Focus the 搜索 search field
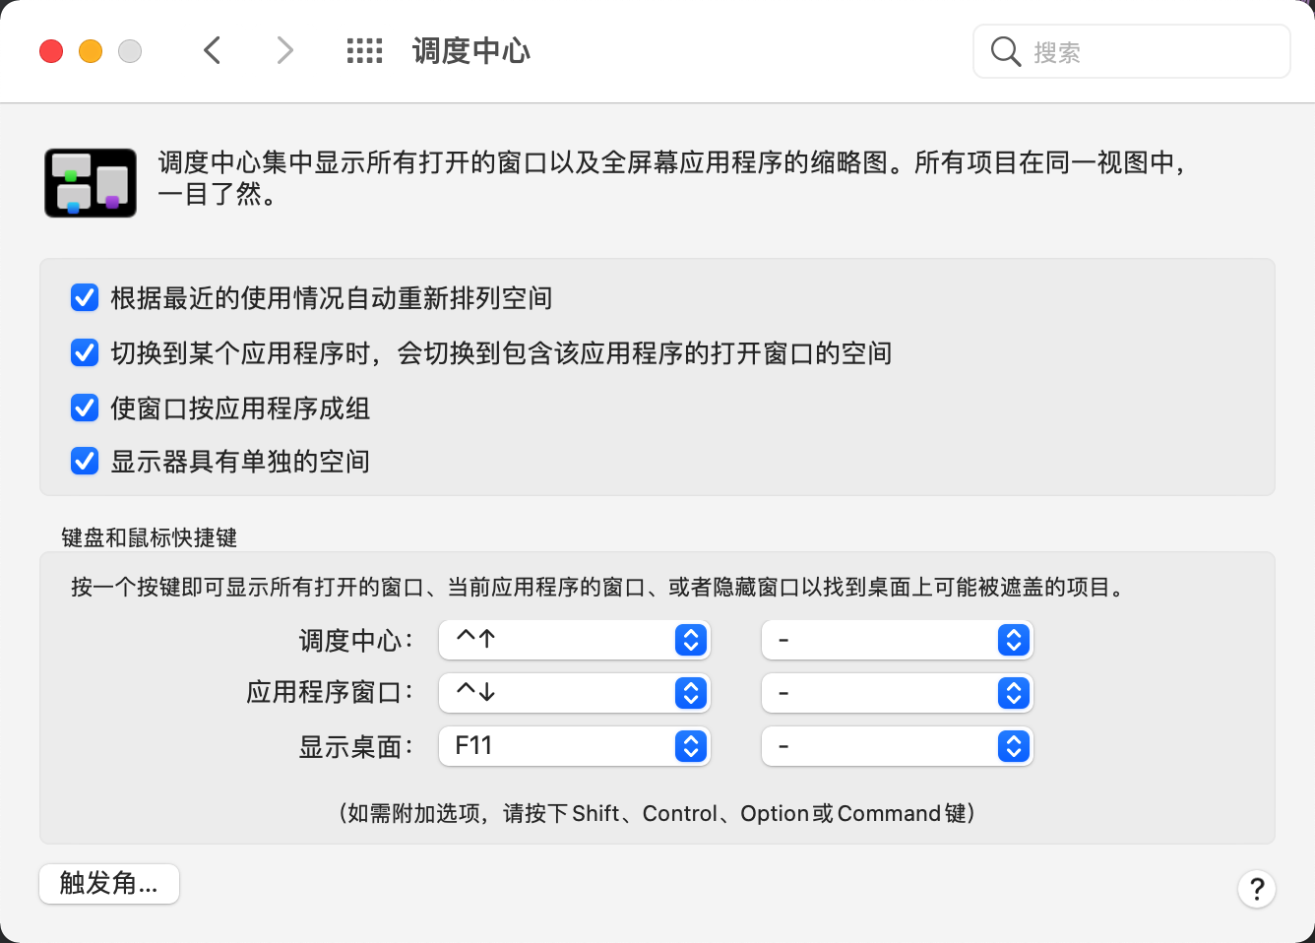The height and width of the screenshot is (943, 1315). click(1132, 51)
